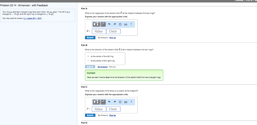The image size is (257, 125).
Task: View My Answers for Part A
Action: click(x=103, y=38)
